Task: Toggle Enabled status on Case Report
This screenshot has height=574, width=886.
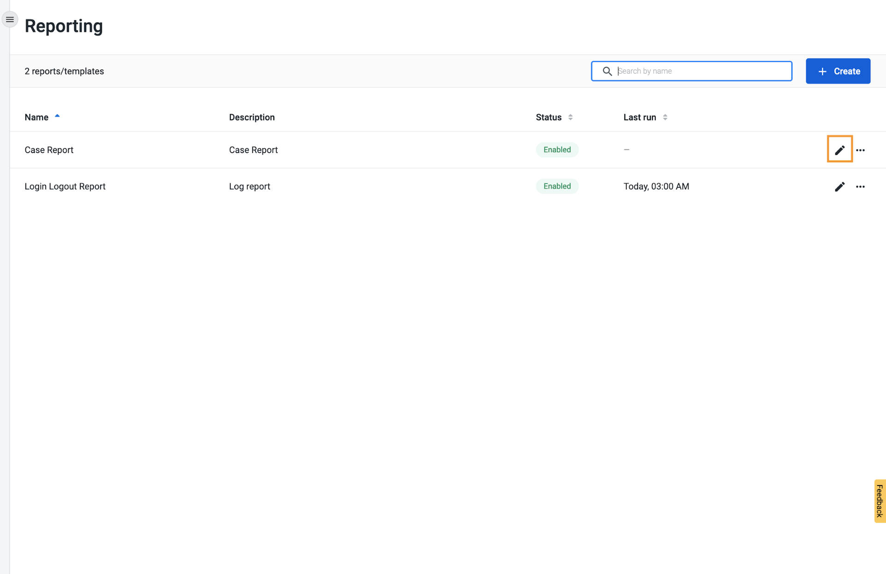Action: click(x=557, y=149)
